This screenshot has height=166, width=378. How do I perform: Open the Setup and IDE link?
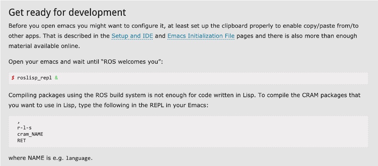pyautogui.click(x=132, y=36)
